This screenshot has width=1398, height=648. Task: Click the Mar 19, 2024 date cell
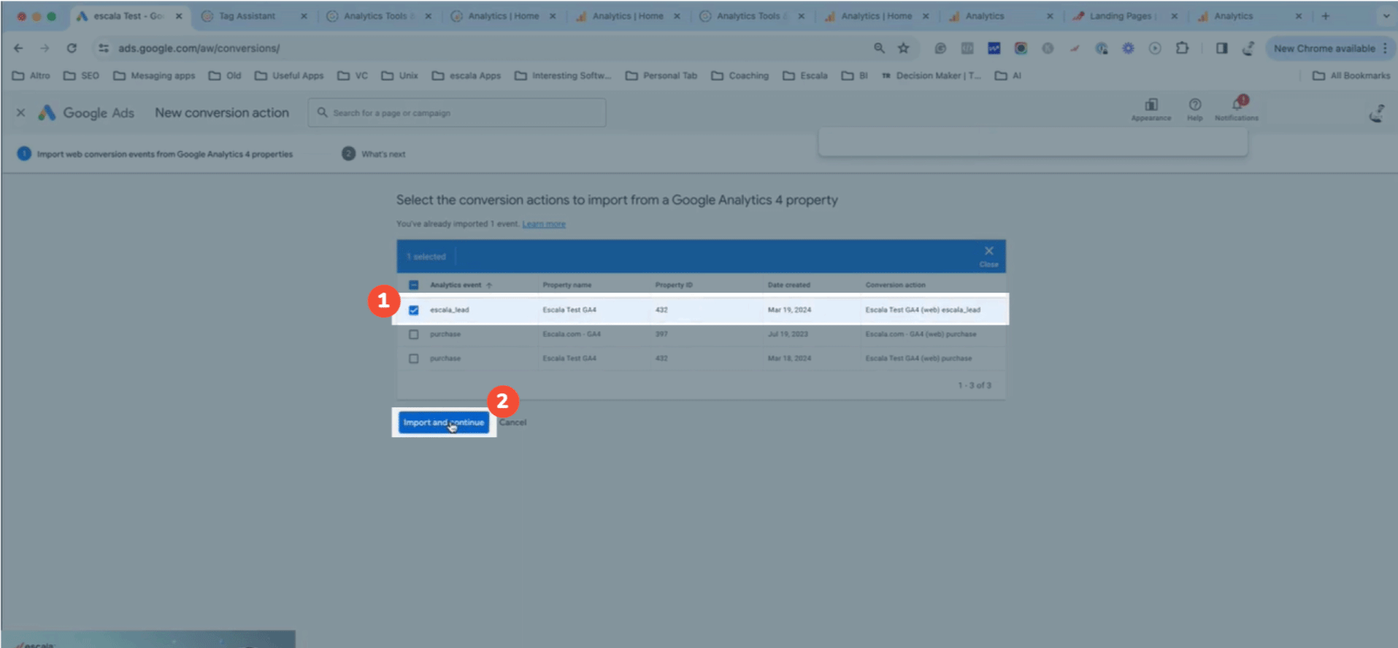click(x=789, y=310)
